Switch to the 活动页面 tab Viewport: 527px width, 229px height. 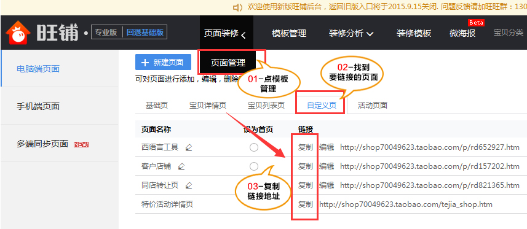click(373, 106)
